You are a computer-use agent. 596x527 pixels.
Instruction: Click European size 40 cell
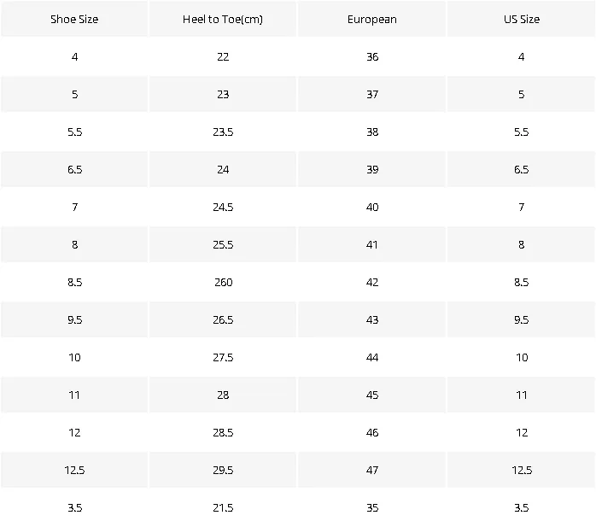372,208
